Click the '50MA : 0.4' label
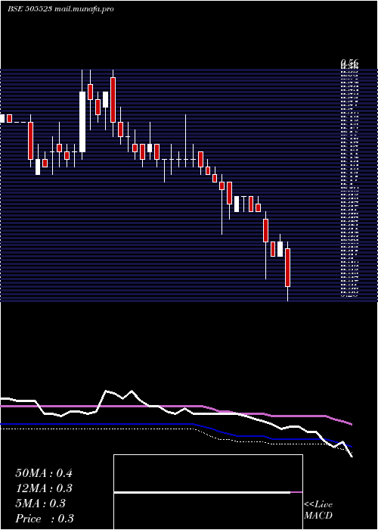Viewport: 378px width, 530px height. point(44,473)
